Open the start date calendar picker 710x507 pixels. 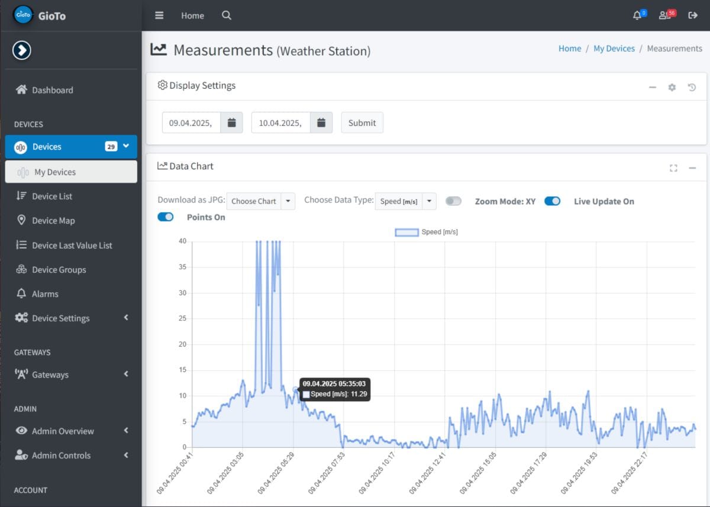point(232,122)
